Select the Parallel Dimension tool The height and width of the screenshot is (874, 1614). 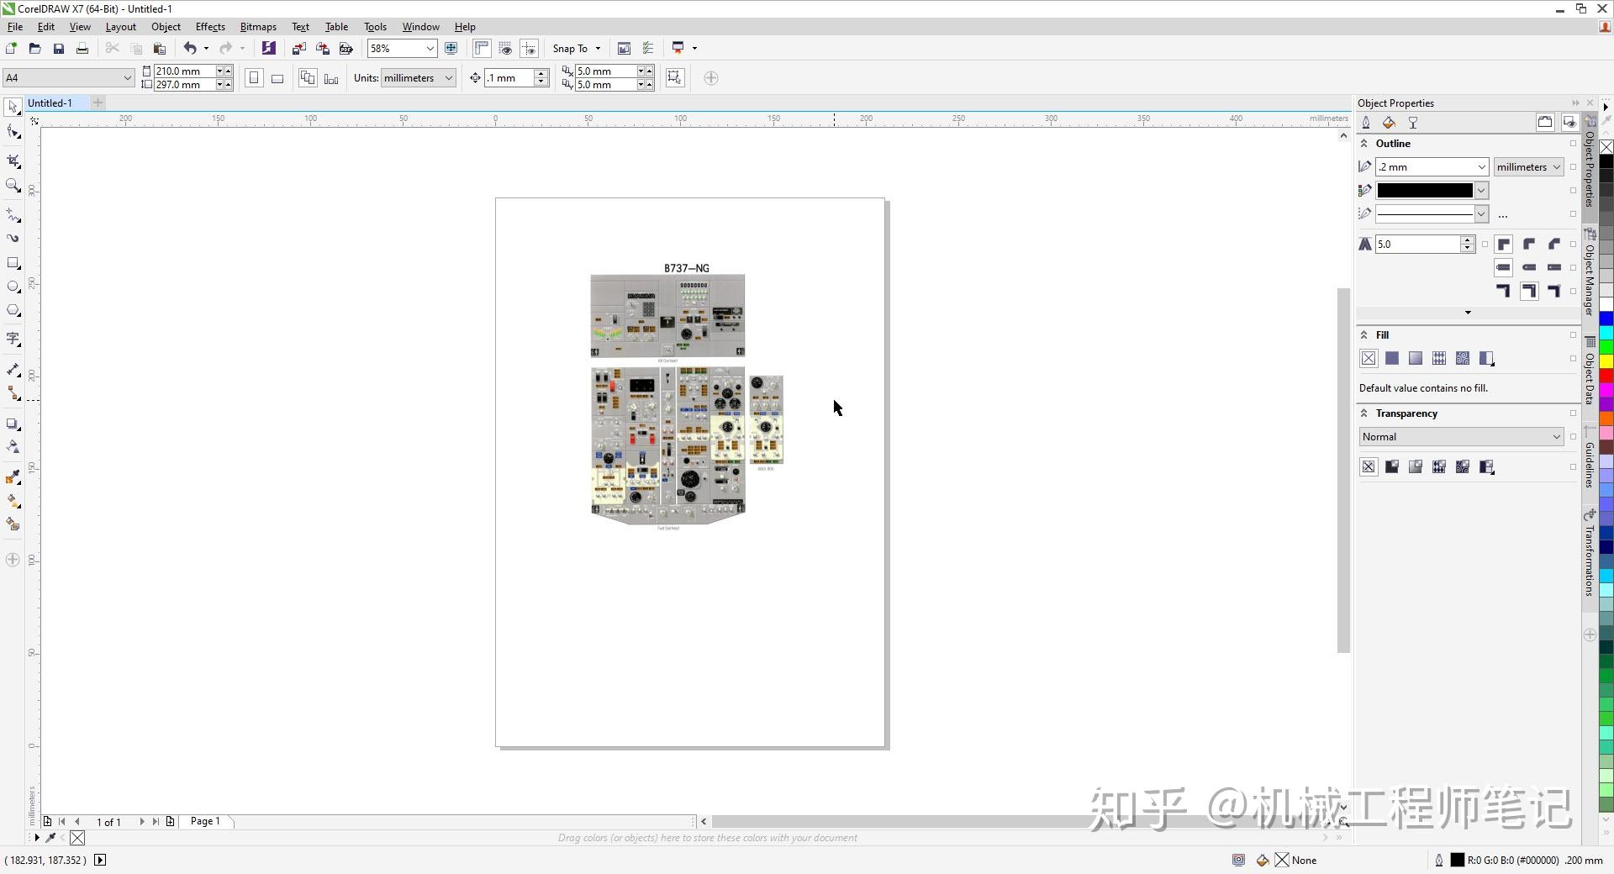point(13,369)
